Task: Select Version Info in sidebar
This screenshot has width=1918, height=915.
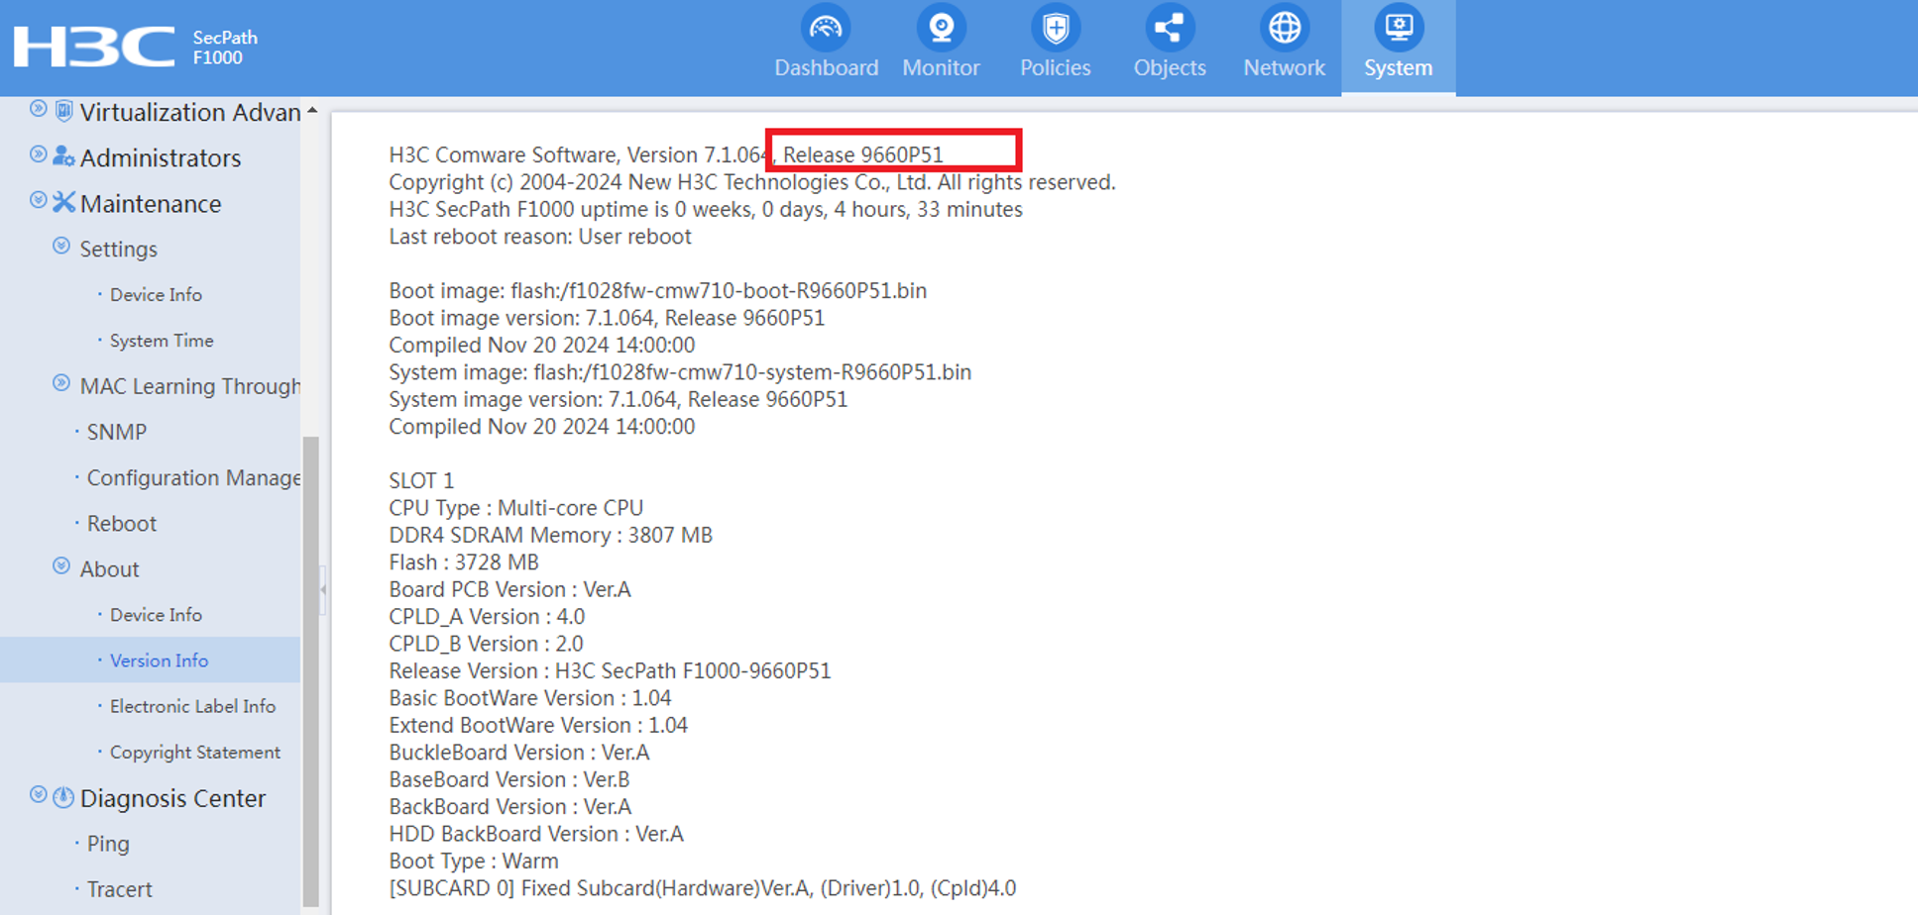Action: [159, 661]
